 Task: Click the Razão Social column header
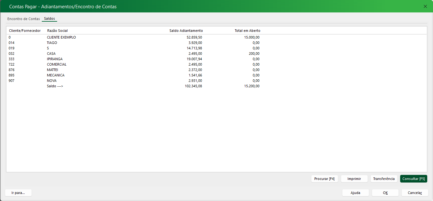point(57,31)
